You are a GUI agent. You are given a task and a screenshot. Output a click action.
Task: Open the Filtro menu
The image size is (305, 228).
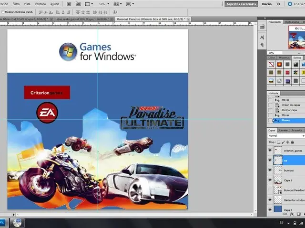pyautogui.click(x=16, y=4)
